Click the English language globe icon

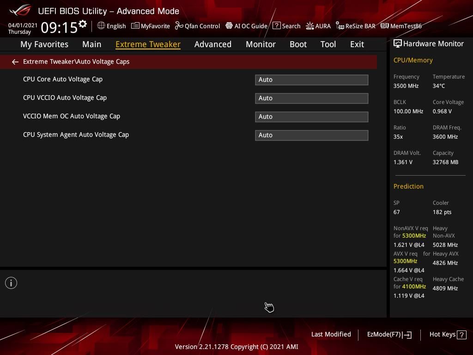(x=101, y=26)
